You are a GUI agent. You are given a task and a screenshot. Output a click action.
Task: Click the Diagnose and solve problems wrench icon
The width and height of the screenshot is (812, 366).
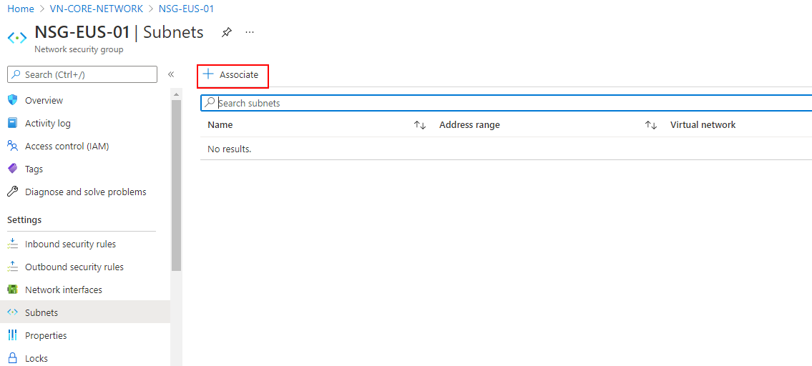pos(12,192)
